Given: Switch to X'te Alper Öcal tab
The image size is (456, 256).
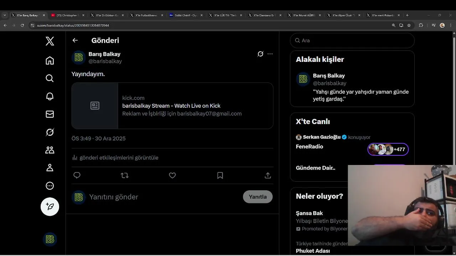Looking at the screenshot, I should (x=343, y=15).
